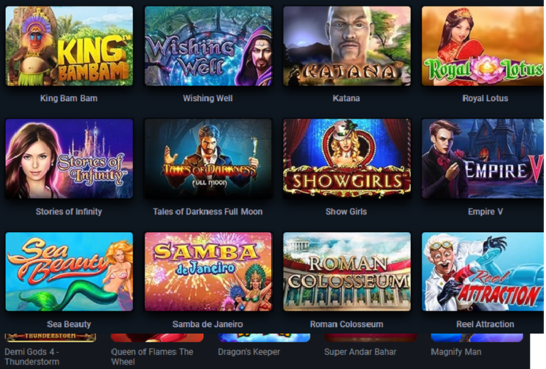The image size is (546, 369).
Task: Launch the Showgirls game thumbnail
Action: click(346, 159)
